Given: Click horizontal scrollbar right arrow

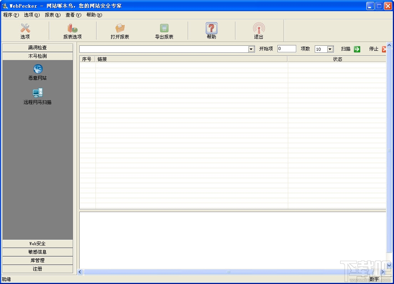Looking at the screenshot, I should [383, 272].
